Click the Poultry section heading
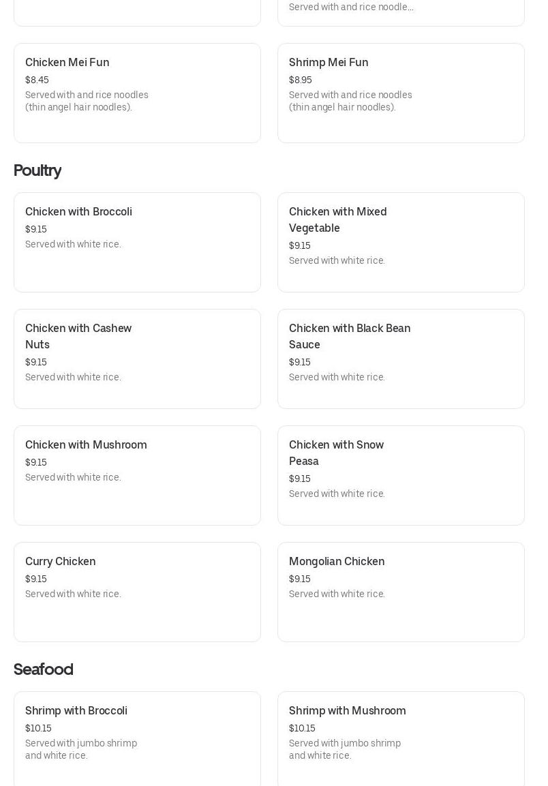The height and width of the screenshot is (786, 548). click(37, 170)
